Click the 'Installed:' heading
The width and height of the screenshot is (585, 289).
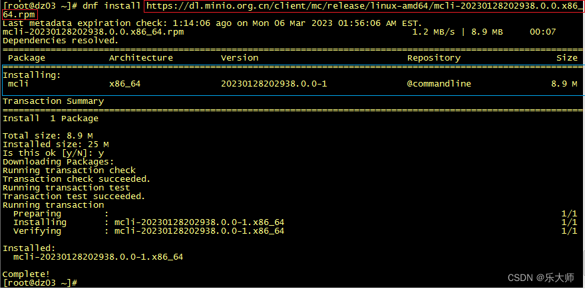[x=29, y=248]
